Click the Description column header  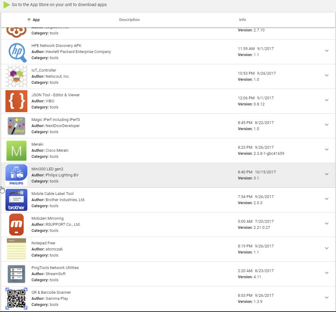[129, 19]
